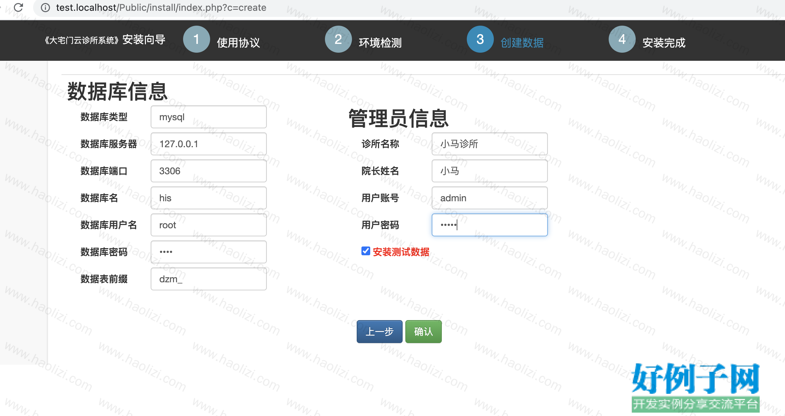This screenshot has height=416, width=785.
Task: Click step 4 circle for 安装完成
Action: pyautogui.click(x=622, y=39)
